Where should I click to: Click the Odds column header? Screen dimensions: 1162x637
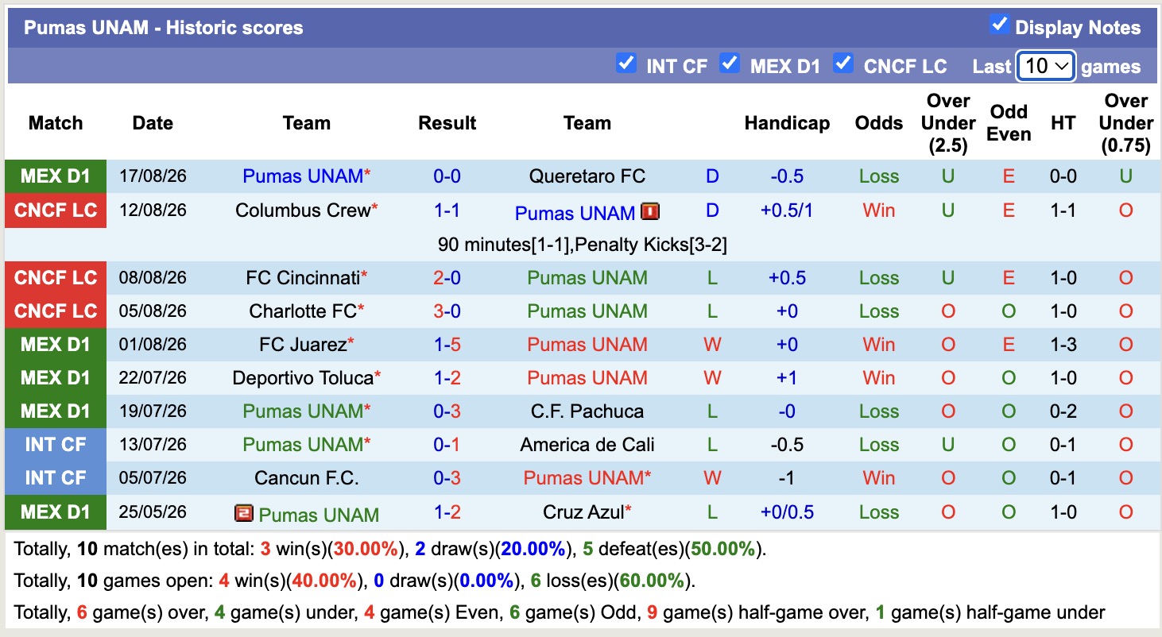(x=879, y=123)
